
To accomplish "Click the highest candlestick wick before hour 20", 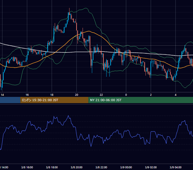I will coord(69,11).
